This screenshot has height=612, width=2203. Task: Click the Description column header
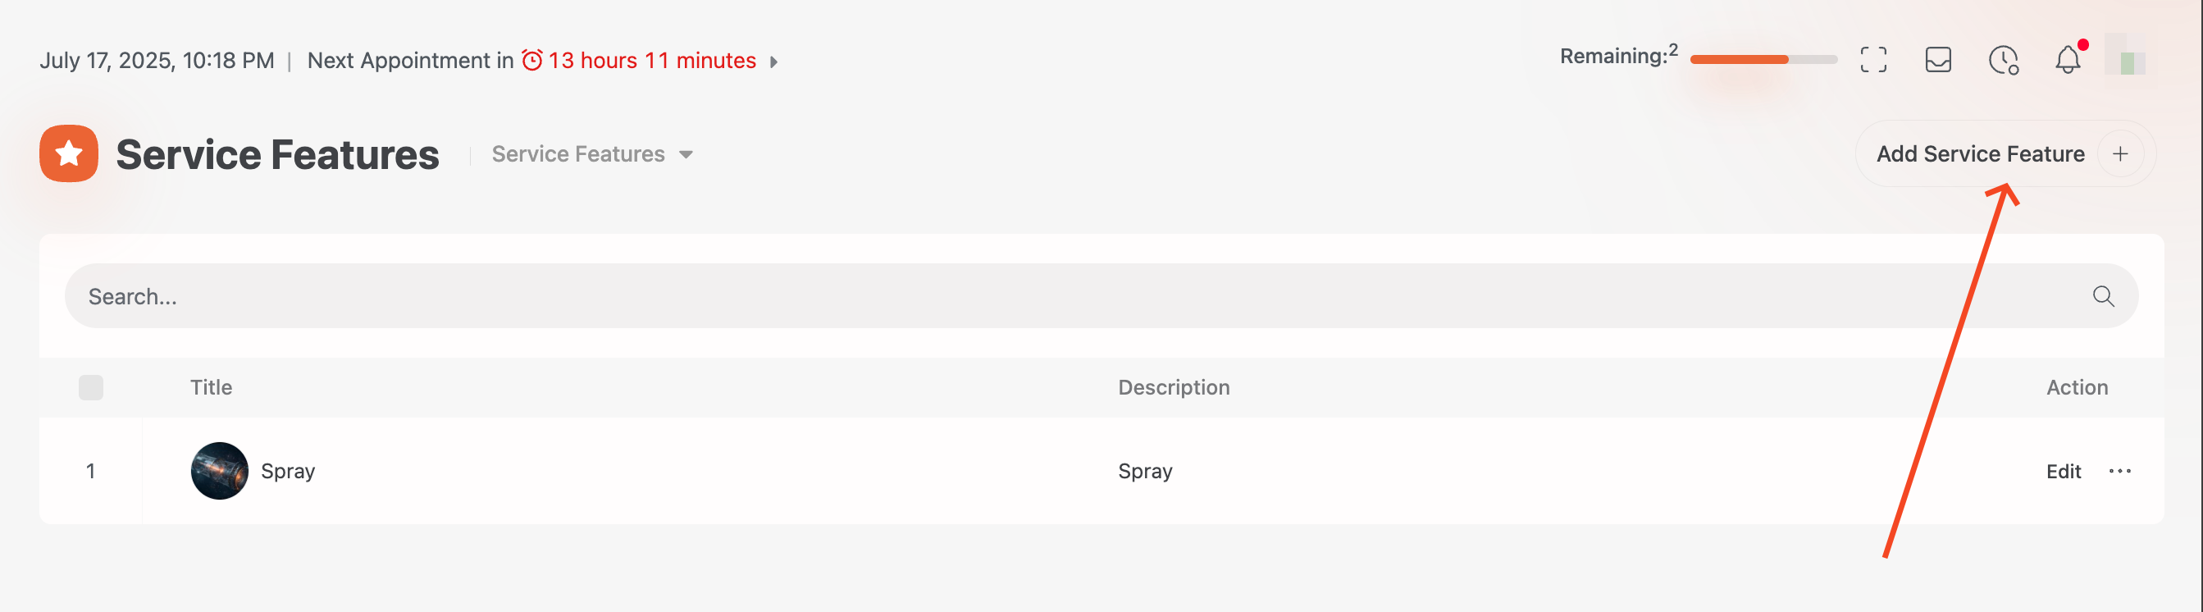[1174, 388]
